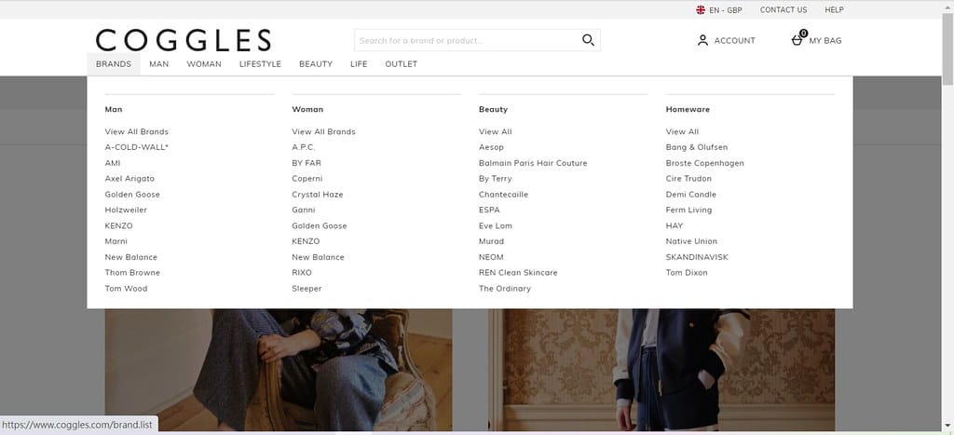Expand the Woman navigation menu

(204, 64)
